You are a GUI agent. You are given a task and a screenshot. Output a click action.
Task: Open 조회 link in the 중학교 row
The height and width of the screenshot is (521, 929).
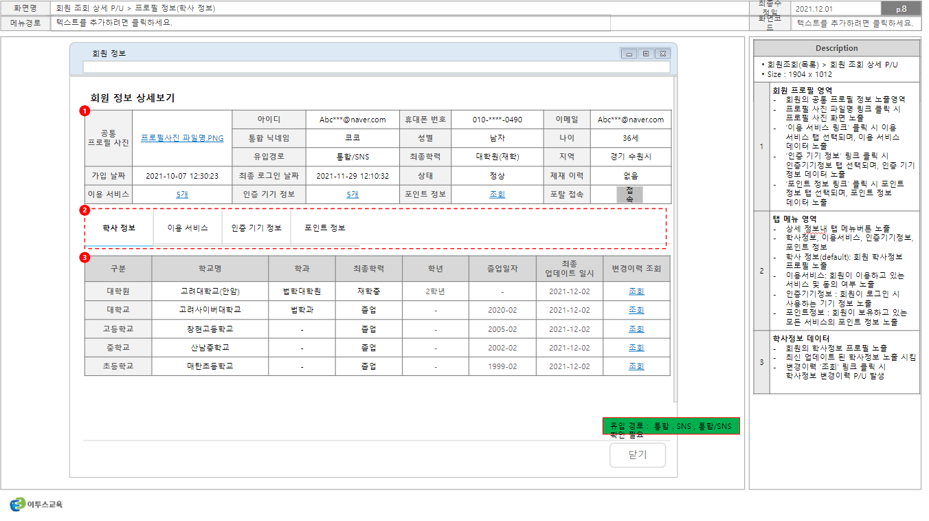point(636,348)
